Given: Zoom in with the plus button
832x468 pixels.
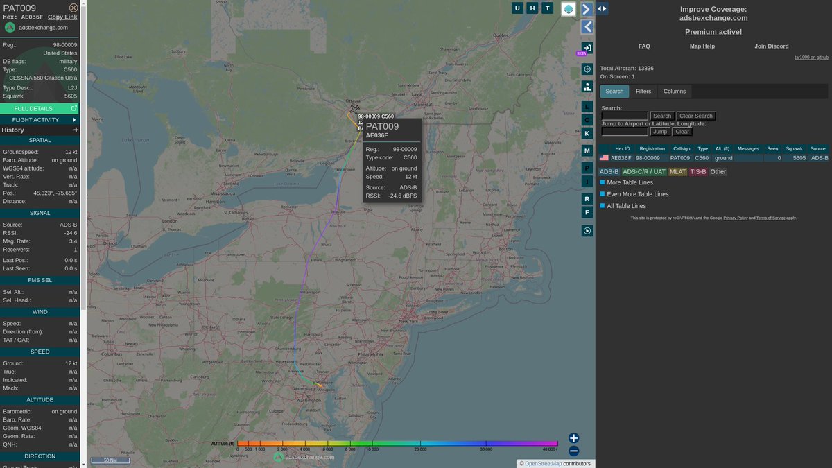Looking at the screenshot, I should [x=573, y=438].
